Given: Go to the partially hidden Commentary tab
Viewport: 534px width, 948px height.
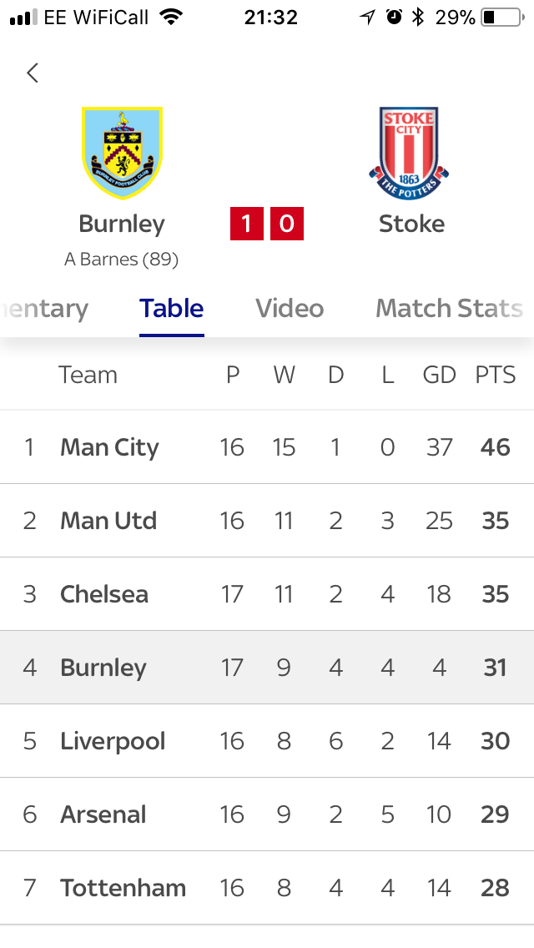Looking at the screenshot, I should tap(44, 309).
